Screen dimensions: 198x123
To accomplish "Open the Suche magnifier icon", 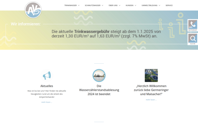I will point(193,39).
